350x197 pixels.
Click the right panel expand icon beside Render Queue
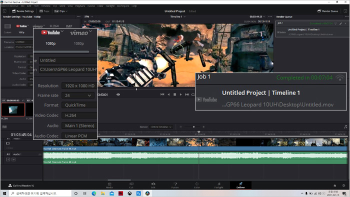[345, 11]
